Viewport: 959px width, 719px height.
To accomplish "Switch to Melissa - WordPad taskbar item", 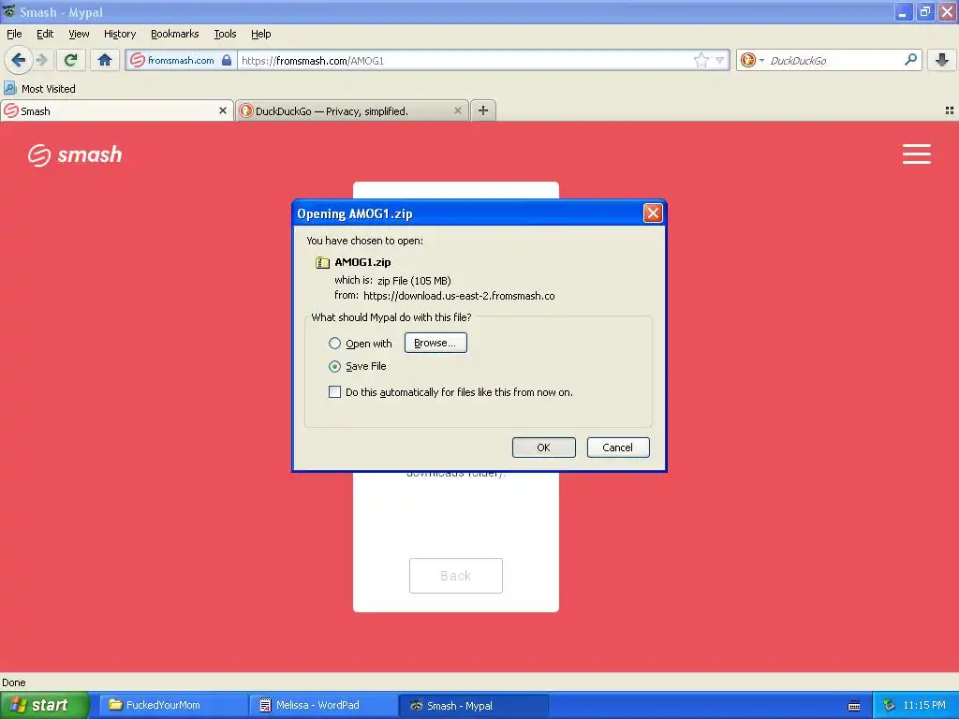I will point(323,705).
